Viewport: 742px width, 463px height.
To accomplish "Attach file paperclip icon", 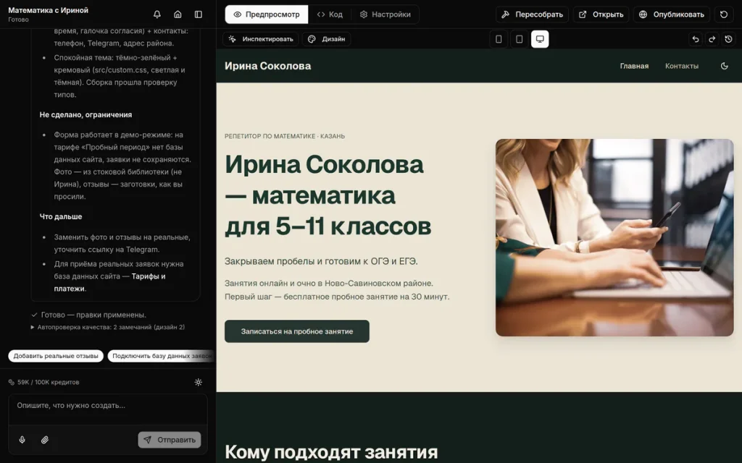I will [44, 440].
